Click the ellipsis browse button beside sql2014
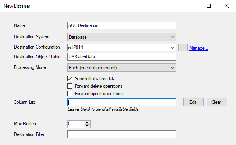The width and height of the screenshot is (236, 145). tap(183, 48)
